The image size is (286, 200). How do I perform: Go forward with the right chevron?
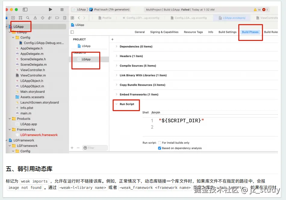click(84, 18)
